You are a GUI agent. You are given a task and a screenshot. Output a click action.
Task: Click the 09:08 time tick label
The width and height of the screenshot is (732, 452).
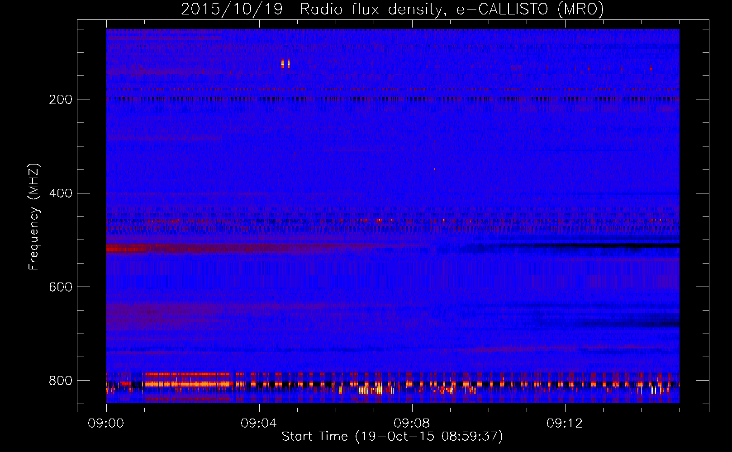tap(412, 424)
